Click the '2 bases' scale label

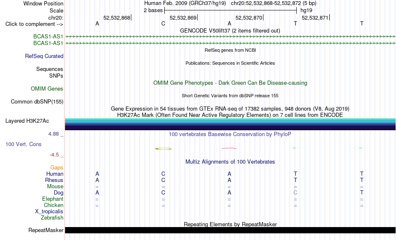[x=153, y=10]
